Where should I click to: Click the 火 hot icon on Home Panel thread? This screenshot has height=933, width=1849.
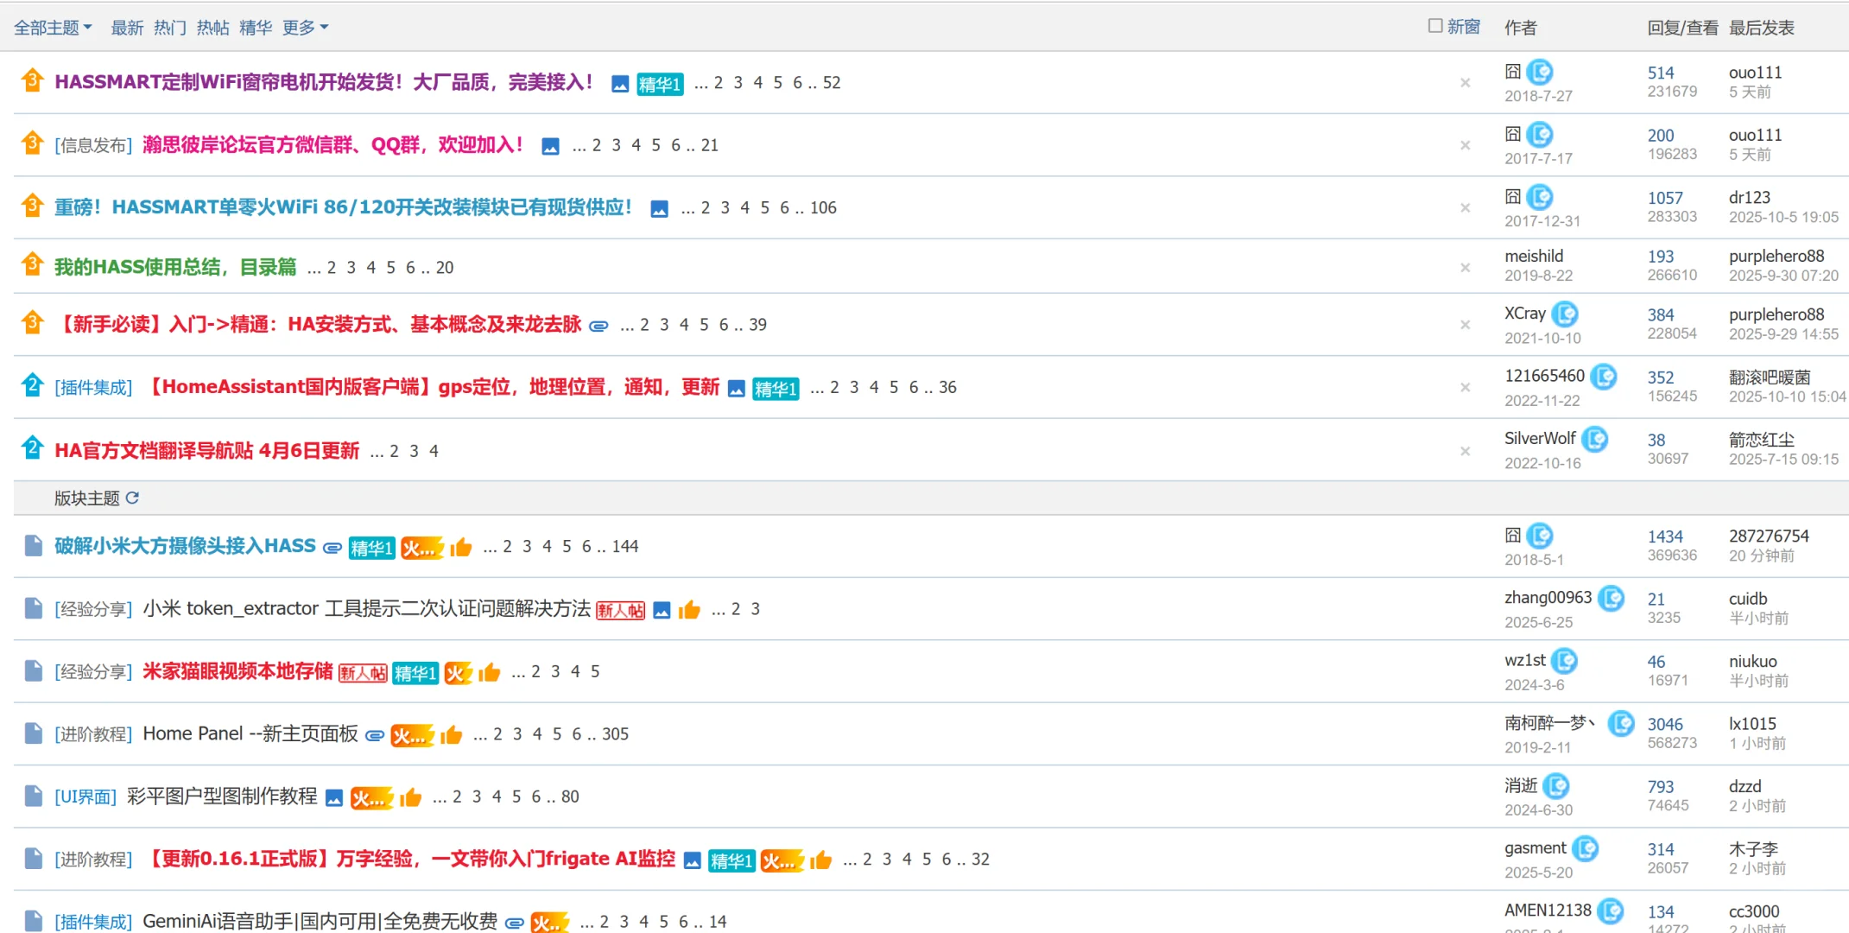413,734
